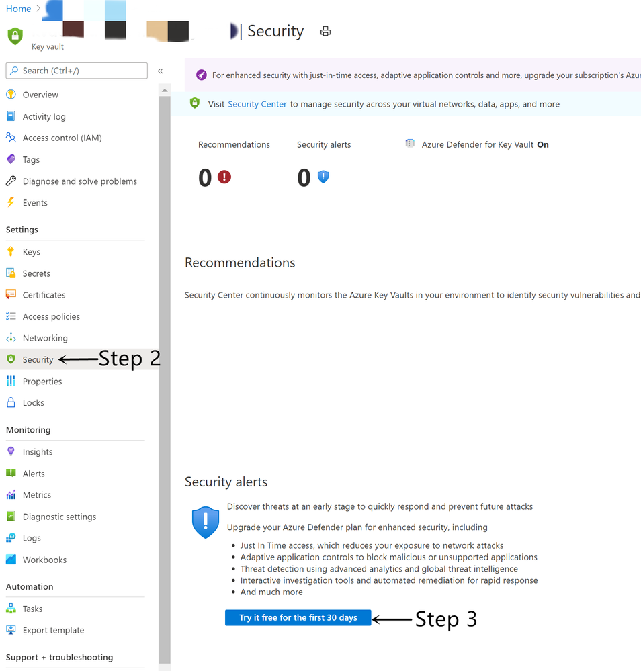Click the Diagnose and solve problems wrench icon

[11, 181]
